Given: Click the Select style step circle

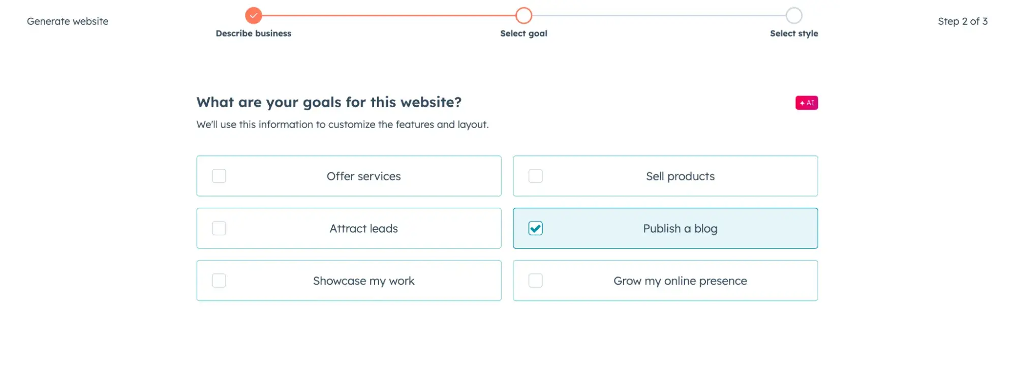Looking at the screenshot, I should click(793, 15).
